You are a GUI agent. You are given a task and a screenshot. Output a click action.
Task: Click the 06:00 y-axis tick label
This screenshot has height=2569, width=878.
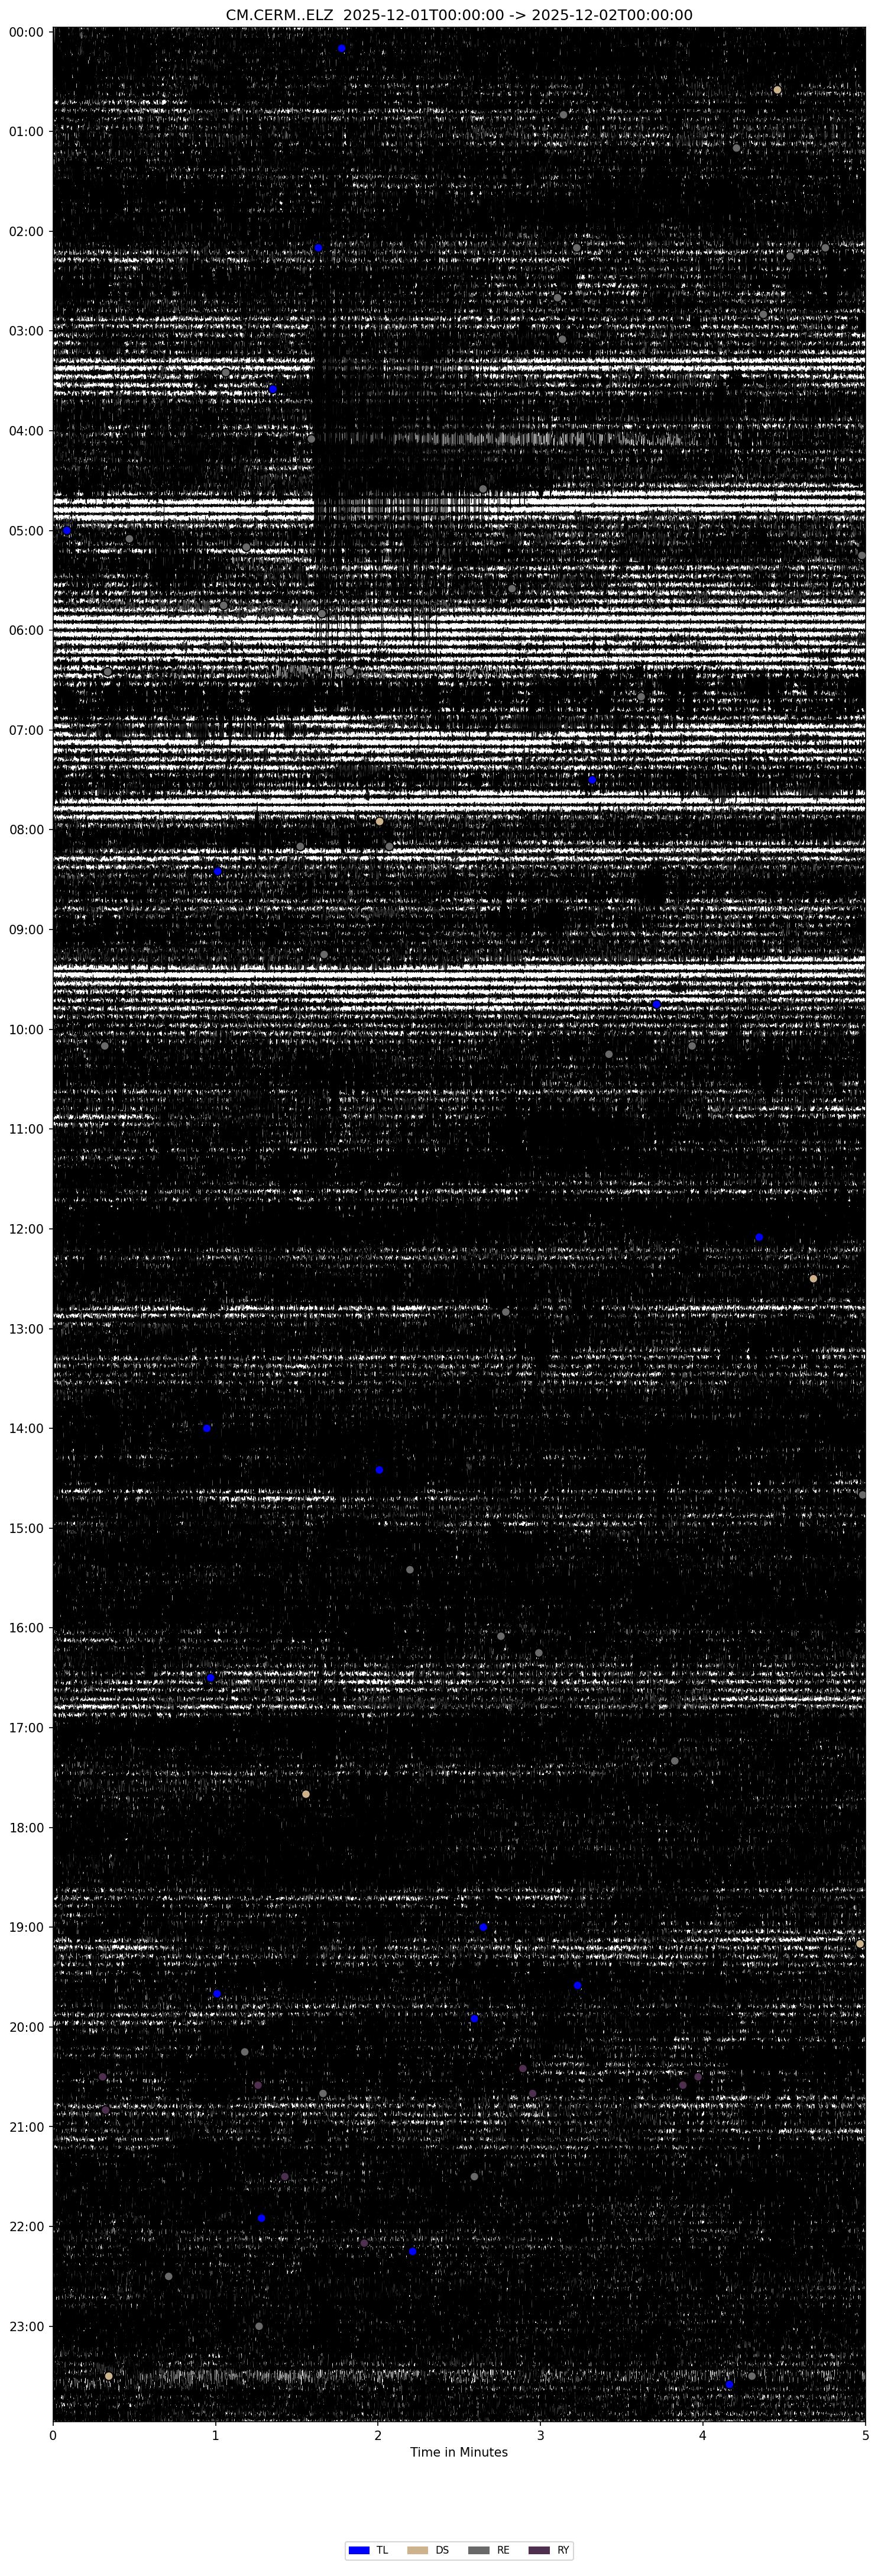coord(26,630)
